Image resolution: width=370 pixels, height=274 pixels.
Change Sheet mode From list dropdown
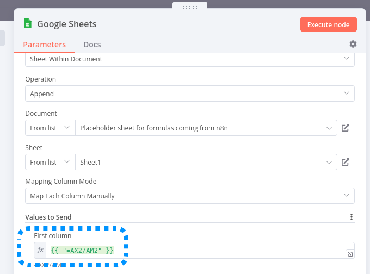pos(50,162)
